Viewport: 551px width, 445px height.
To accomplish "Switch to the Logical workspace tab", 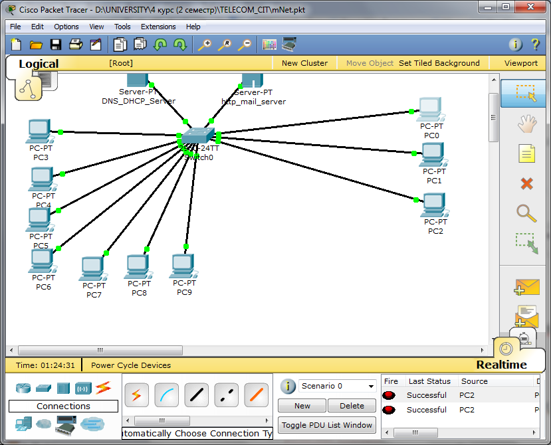I will coord(39,64).
